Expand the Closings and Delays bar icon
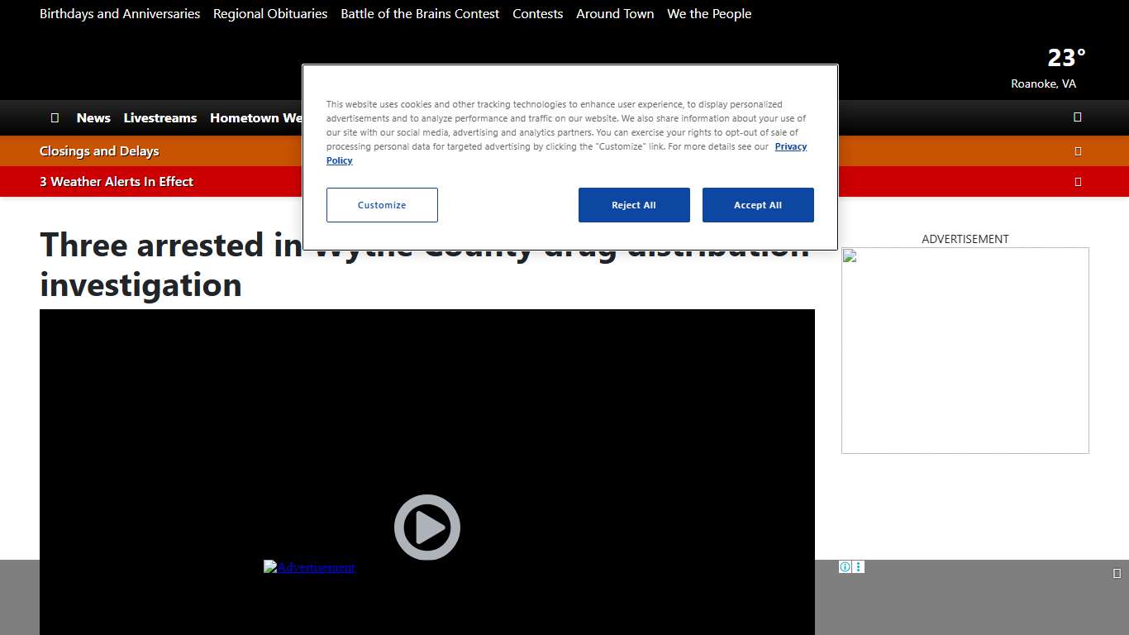Viewport: 1129px width, 635px height. click(1078, 151)
